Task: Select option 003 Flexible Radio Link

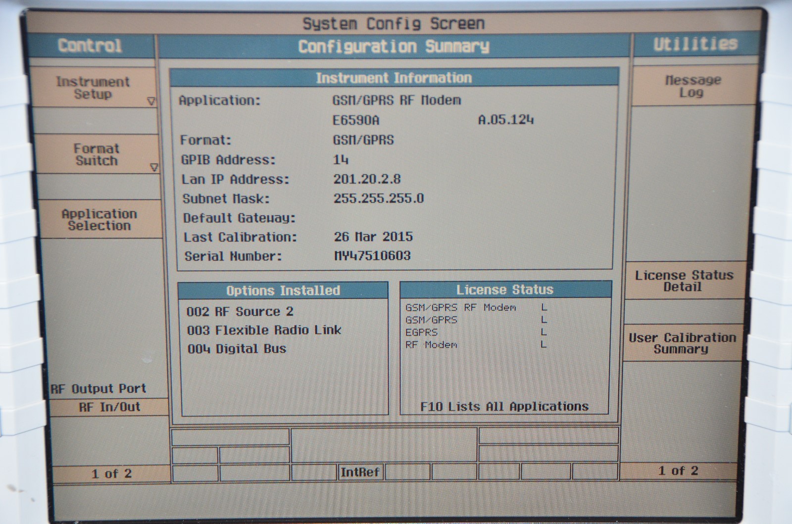Action: click(x=264, y=330)
